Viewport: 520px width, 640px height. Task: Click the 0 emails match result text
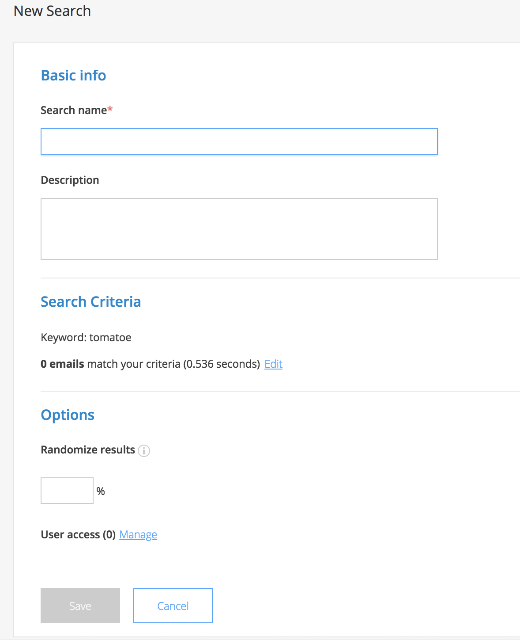tap(150, 364)
